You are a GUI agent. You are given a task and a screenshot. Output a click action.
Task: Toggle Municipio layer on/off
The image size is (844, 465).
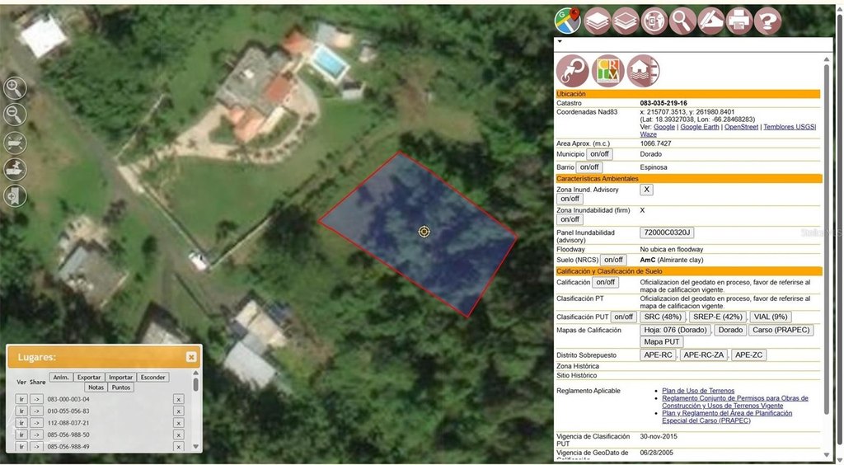point(599,154)
